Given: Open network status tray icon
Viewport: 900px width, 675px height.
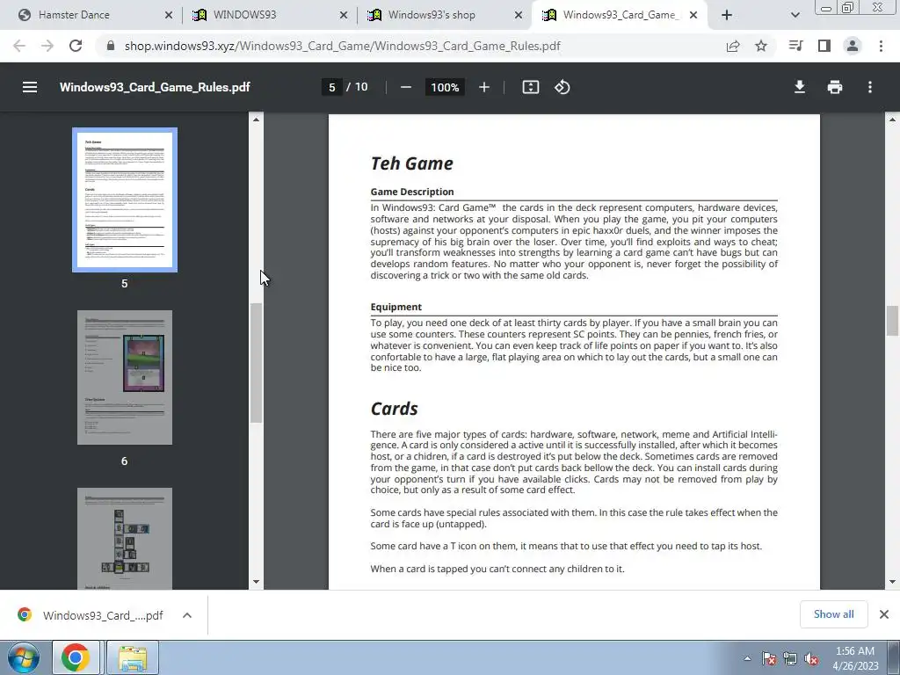Looking at the screenshot, I should tap(790, 658).
